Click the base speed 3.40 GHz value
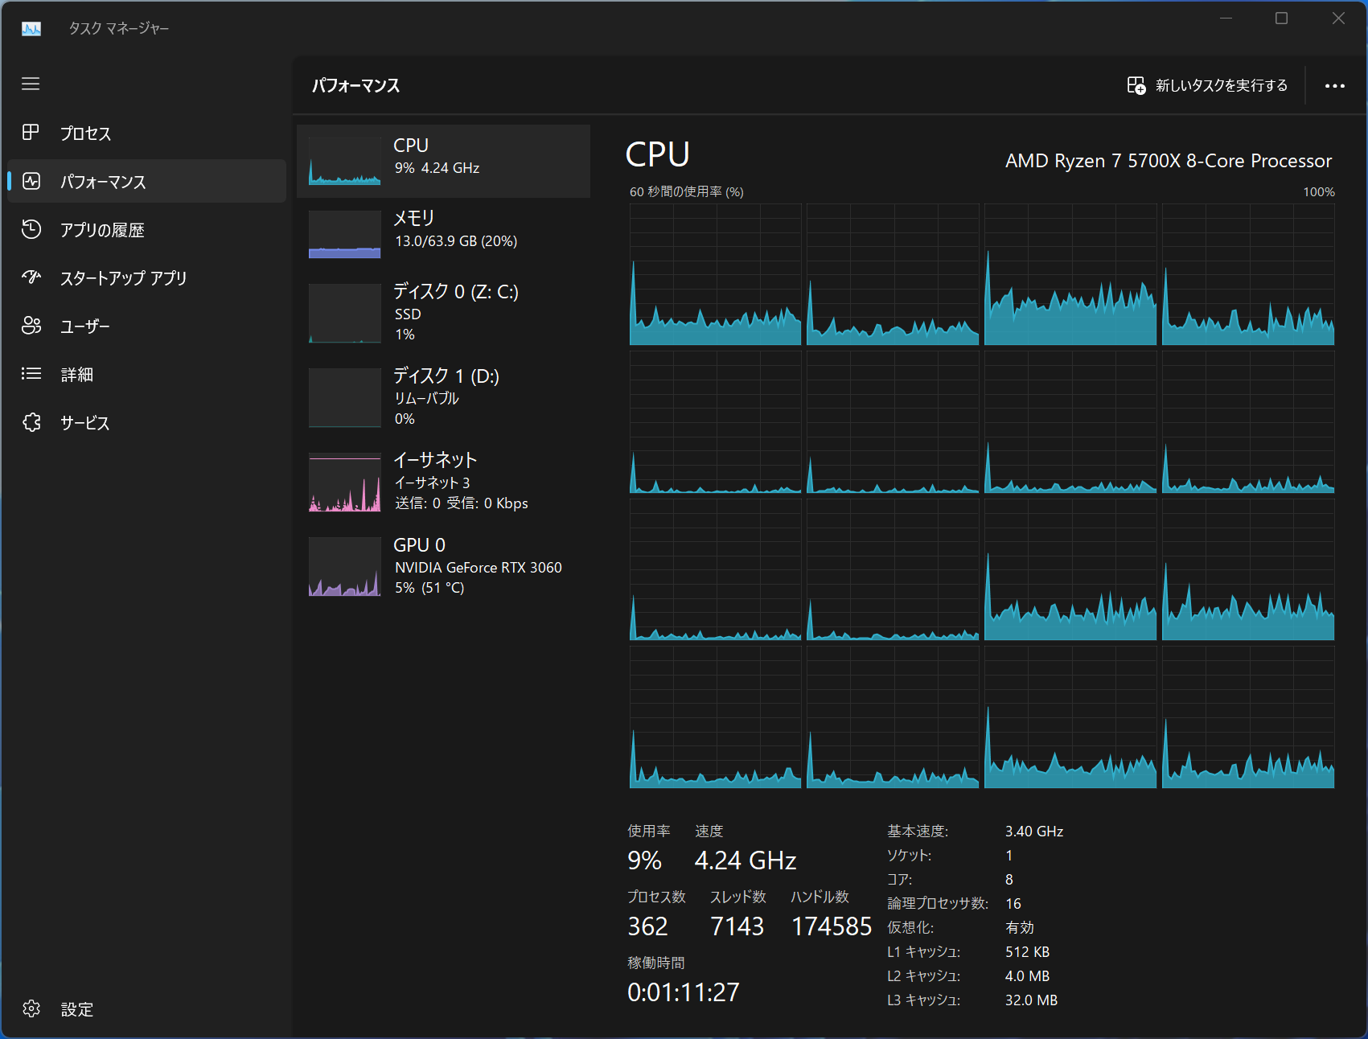Image resolution: width=1368 pixels, height=1039 pixels. [x=1034, y=832]
